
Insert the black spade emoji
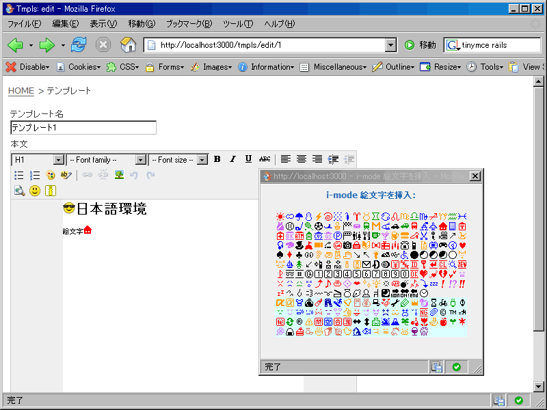(280, 255)
